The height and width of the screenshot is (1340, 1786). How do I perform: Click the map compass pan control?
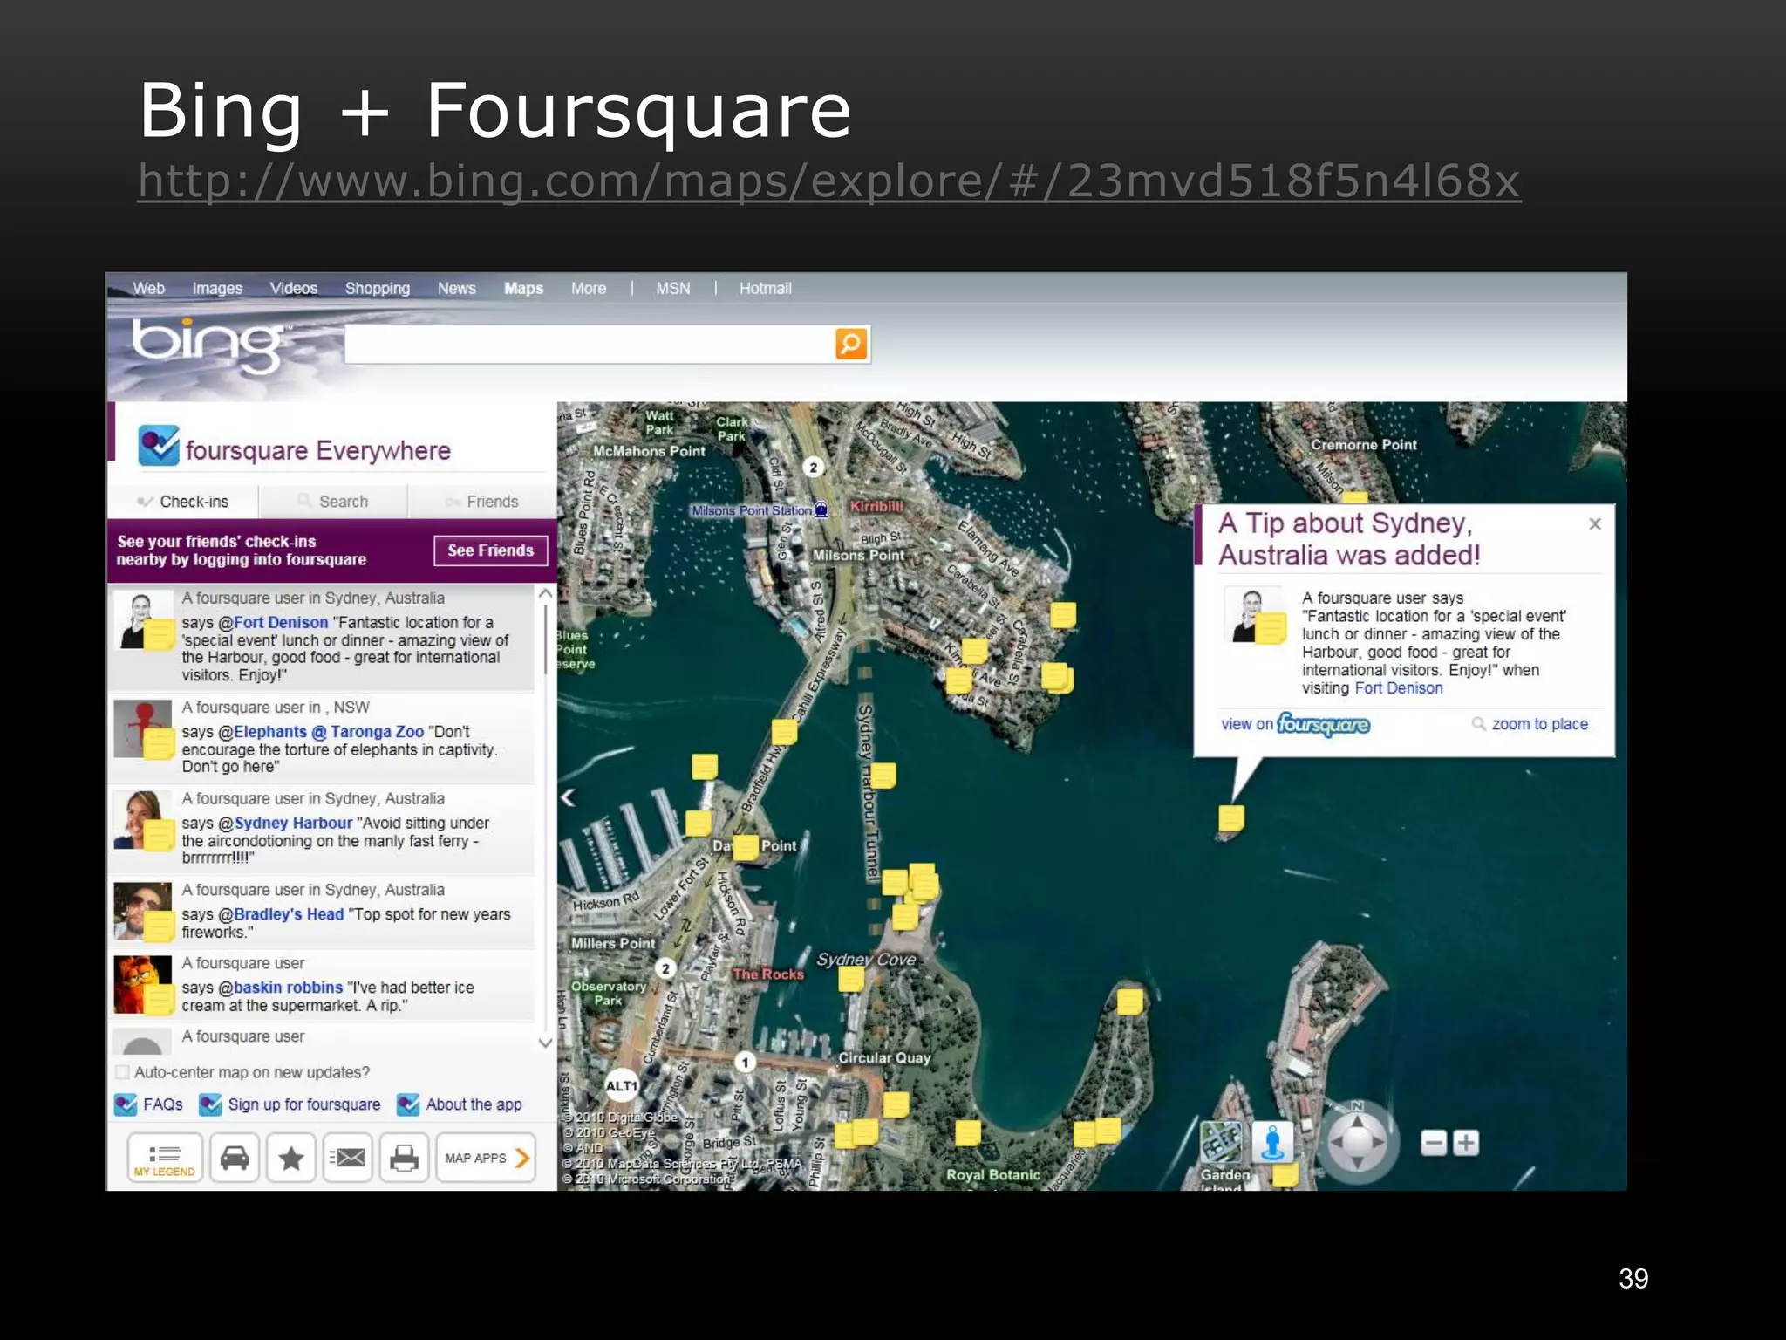point(1357,1141)
